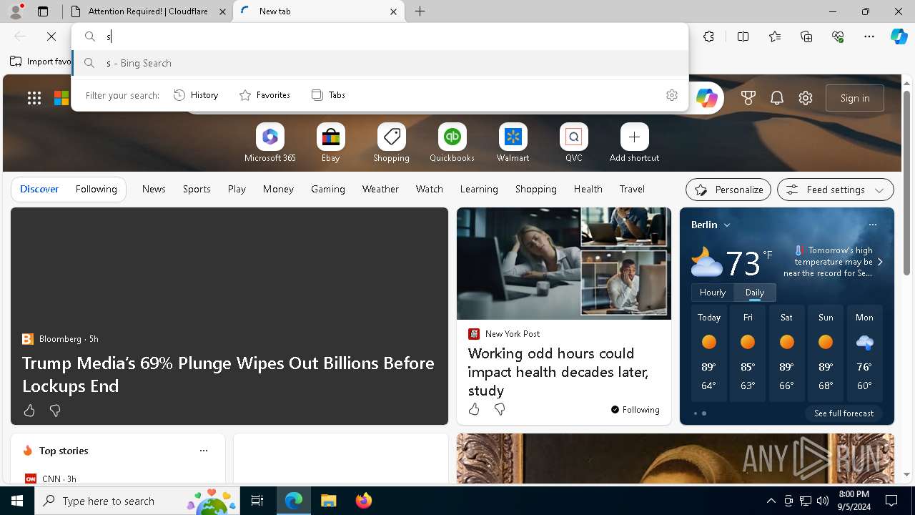The width and height of the screenshot is (915, 515).
Task: Open the Weather category
Action: (x=380, y=189)
